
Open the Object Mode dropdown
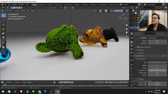[8, 11]
